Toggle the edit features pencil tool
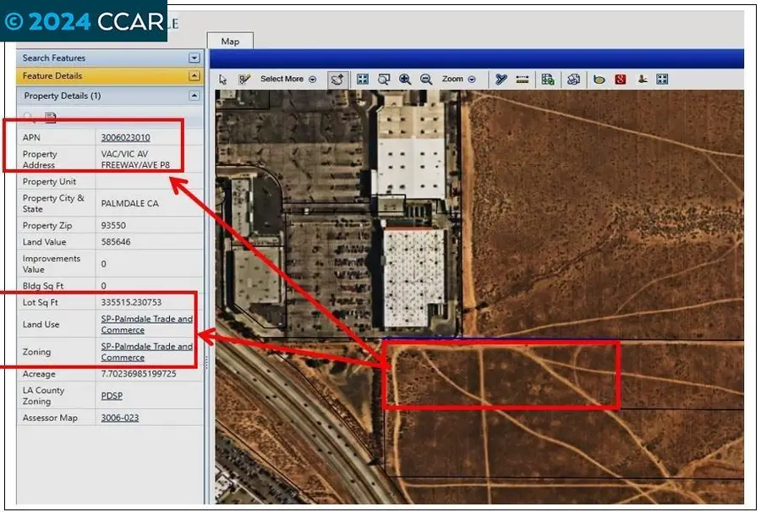 coord(245,79)
